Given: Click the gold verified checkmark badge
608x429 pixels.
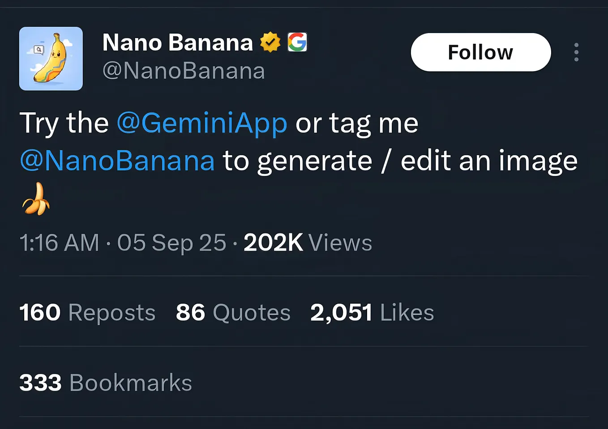Looking at the screenshot, I should (x=270, y=42).
